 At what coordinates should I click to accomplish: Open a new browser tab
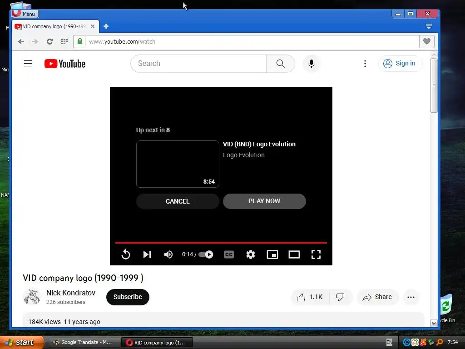(x=106, y=26)
